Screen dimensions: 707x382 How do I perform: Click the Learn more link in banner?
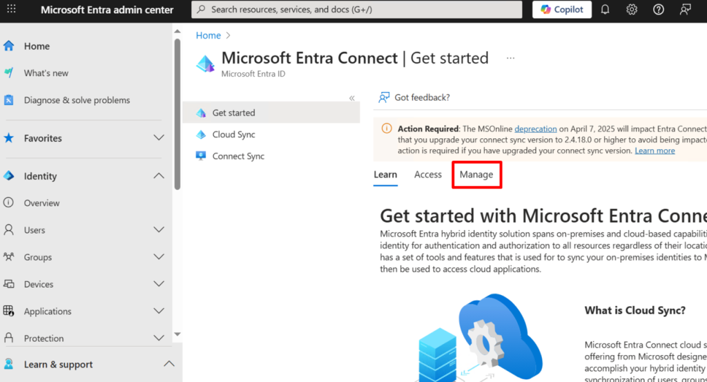(655, 151)
